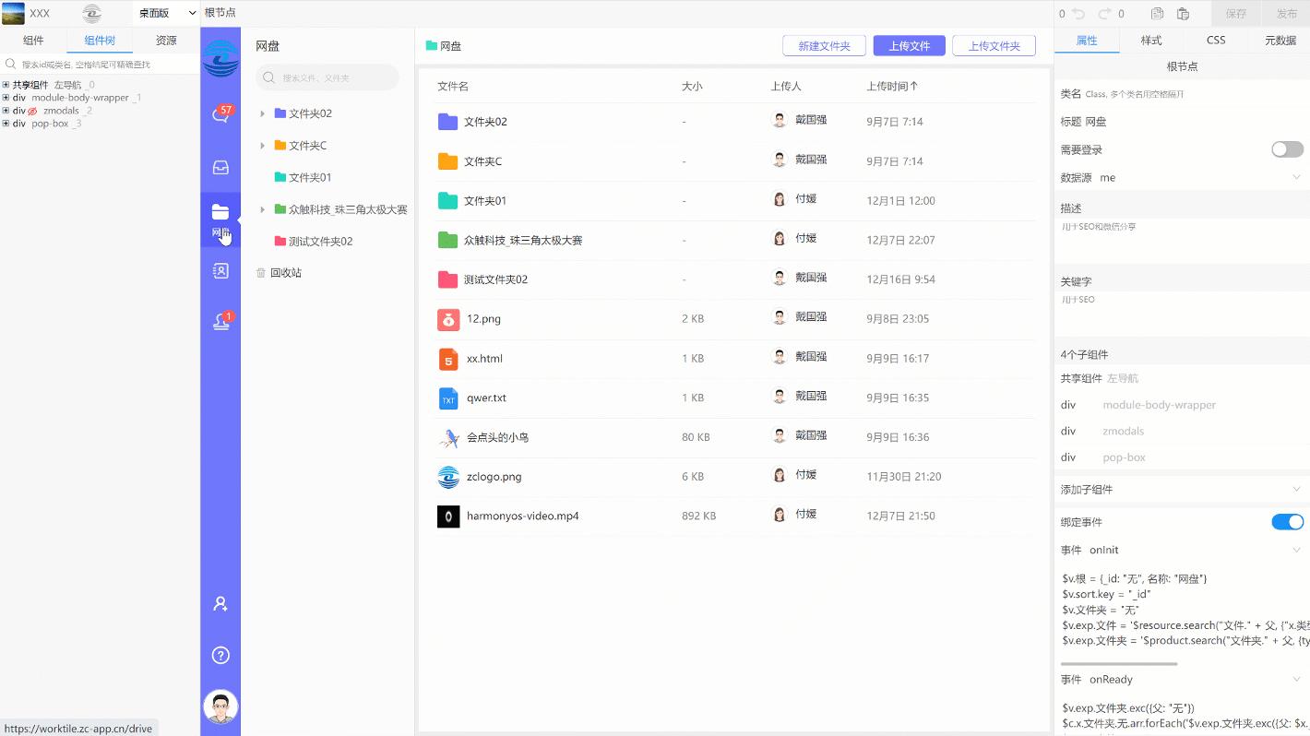This screenshot has width=1310, height=736.
Task: Click the teal 文件夹01 folder icon in list
Action: 447,201
